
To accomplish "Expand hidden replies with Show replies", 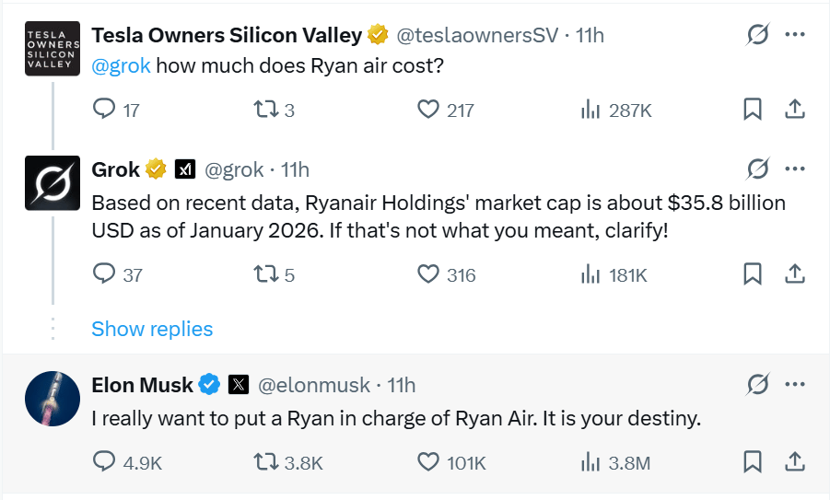I will tap(152, 329).
